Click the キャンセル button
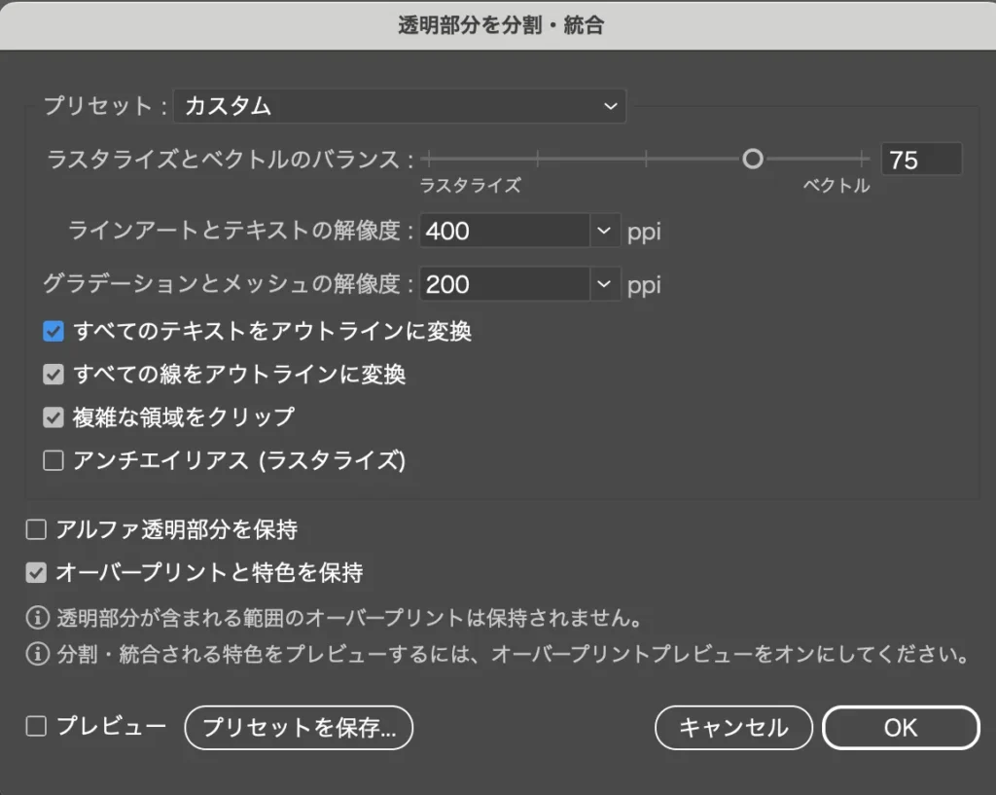The width and height of the screenshot is (996, 795). coord(732,728)
